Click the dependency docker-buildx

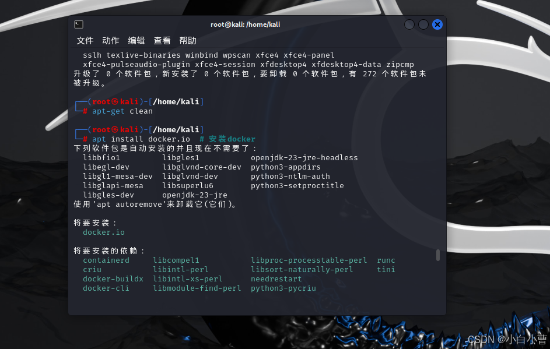113,279
